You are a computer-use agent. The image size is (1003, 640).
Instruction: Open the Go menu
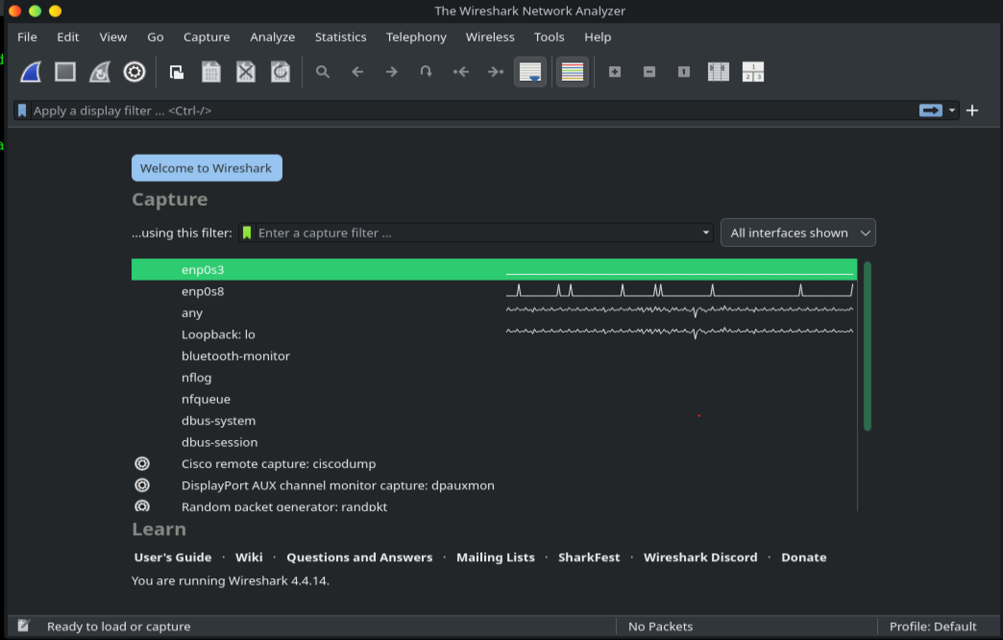(155, 37)
